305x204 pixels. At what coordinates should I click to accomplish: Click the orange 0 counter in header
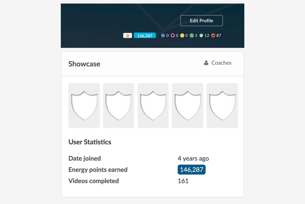128,35
